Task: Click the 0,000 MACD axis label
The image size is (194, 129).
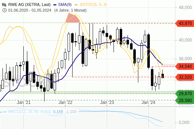Action: (x=184, y=123)
